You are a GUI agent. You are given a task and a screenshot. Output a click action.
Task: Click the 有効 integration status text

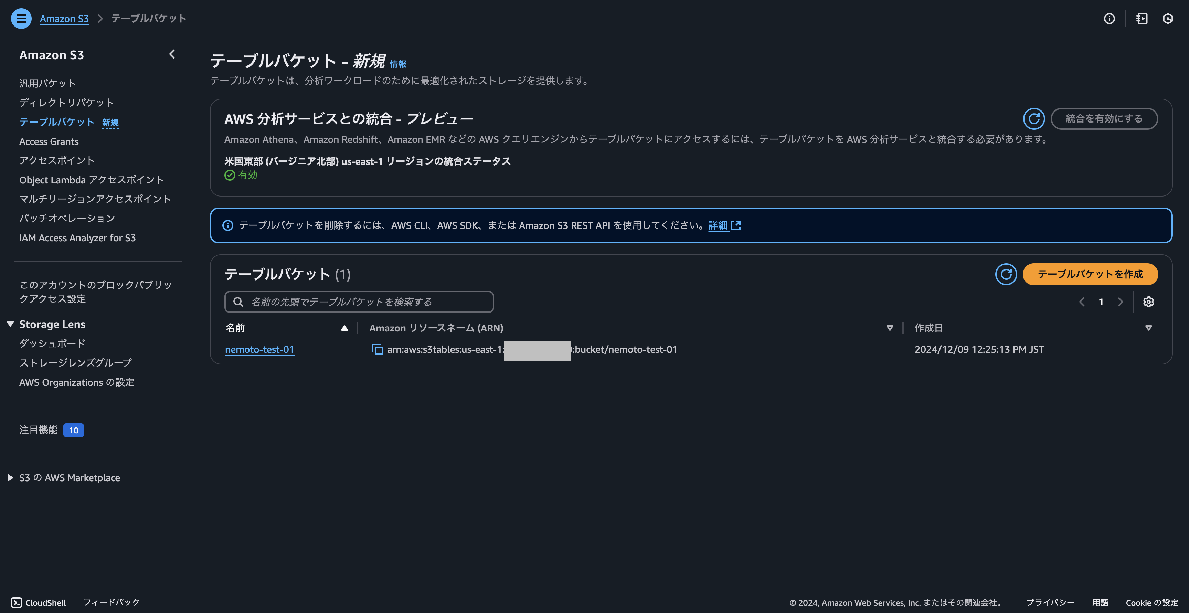coord(247,175)
